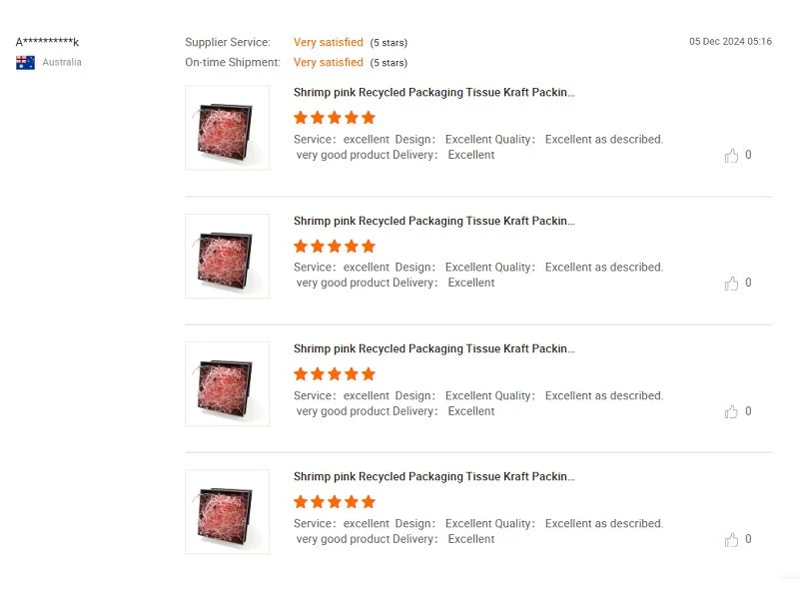
Task: Click the last review's five-star rating
Action: click(335, 502)
